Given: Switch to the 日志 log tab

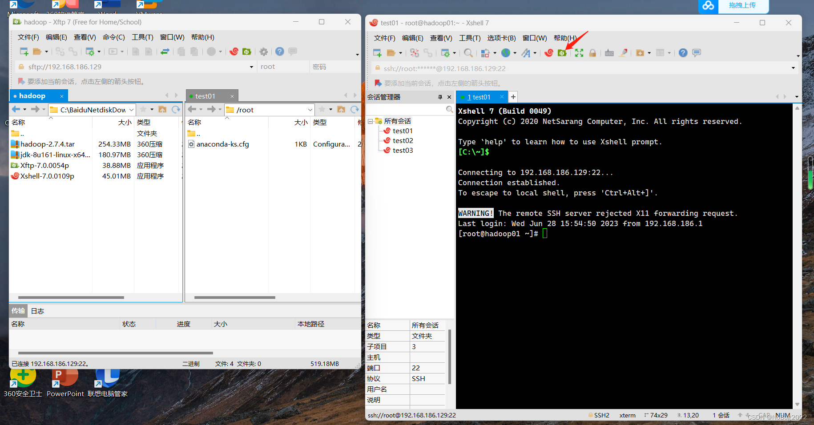Looking at the screenshot, I should (37, 311).
